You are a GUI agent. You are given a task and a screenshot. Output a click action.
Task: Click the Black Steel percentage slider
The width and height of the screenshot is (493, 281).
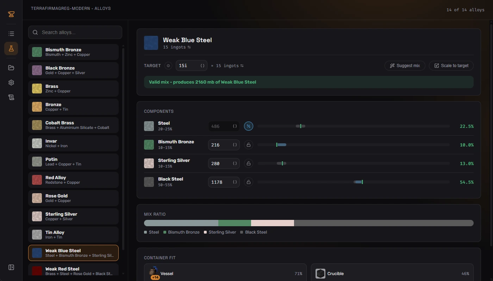(354, 182)
